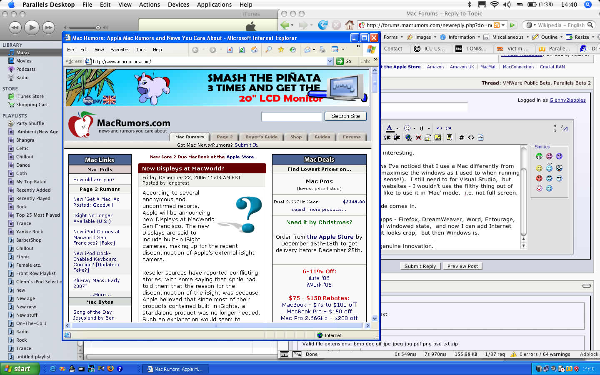This screenshot has height=375, width=600.
Task: Open the Search magnifier in IE toolbar
Action: click(269, 50)
